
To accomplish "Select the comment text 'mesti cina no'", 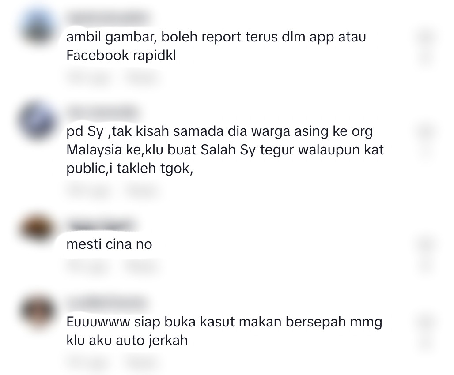I will [109, 244].
